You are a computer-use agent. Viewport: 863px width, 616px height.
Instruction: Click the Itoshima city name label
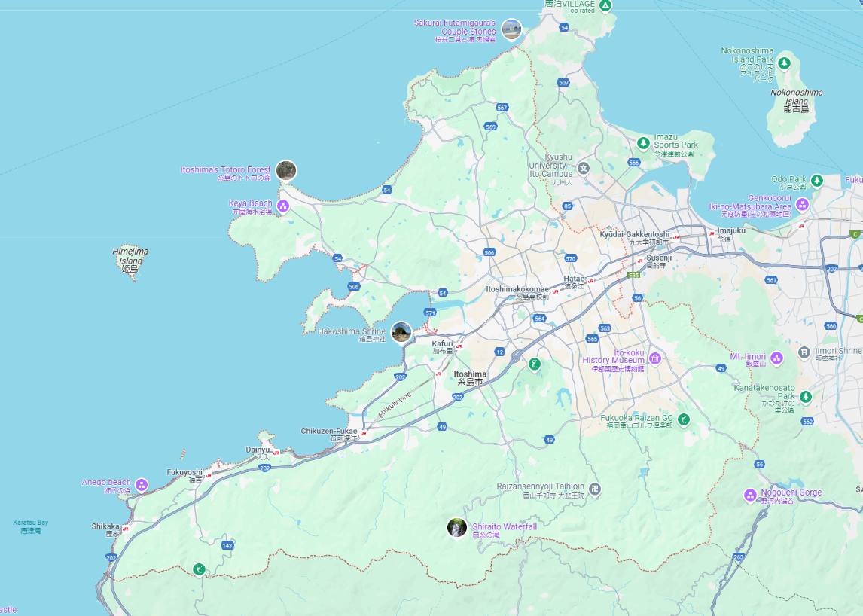coord(470,374)
